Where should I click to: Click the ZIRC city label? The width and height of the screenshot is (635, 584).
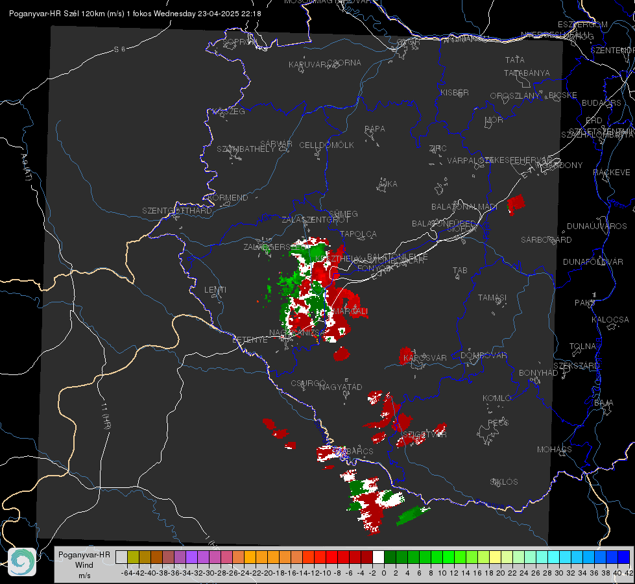(x=438, y=149)
